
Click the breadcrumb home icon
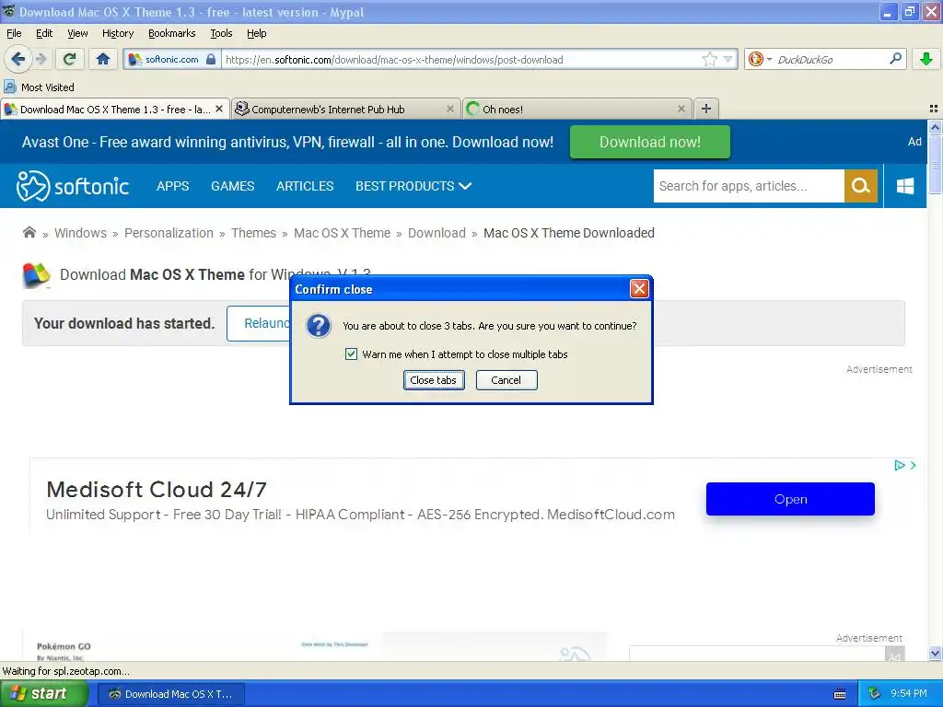tap(29, 232)
